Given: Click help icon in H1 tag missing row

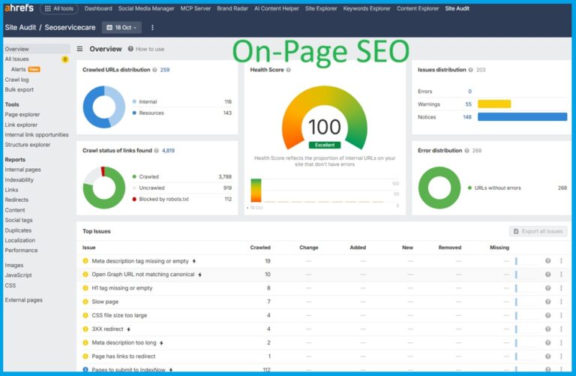Looking at the screenshot, I should [547, 288].
